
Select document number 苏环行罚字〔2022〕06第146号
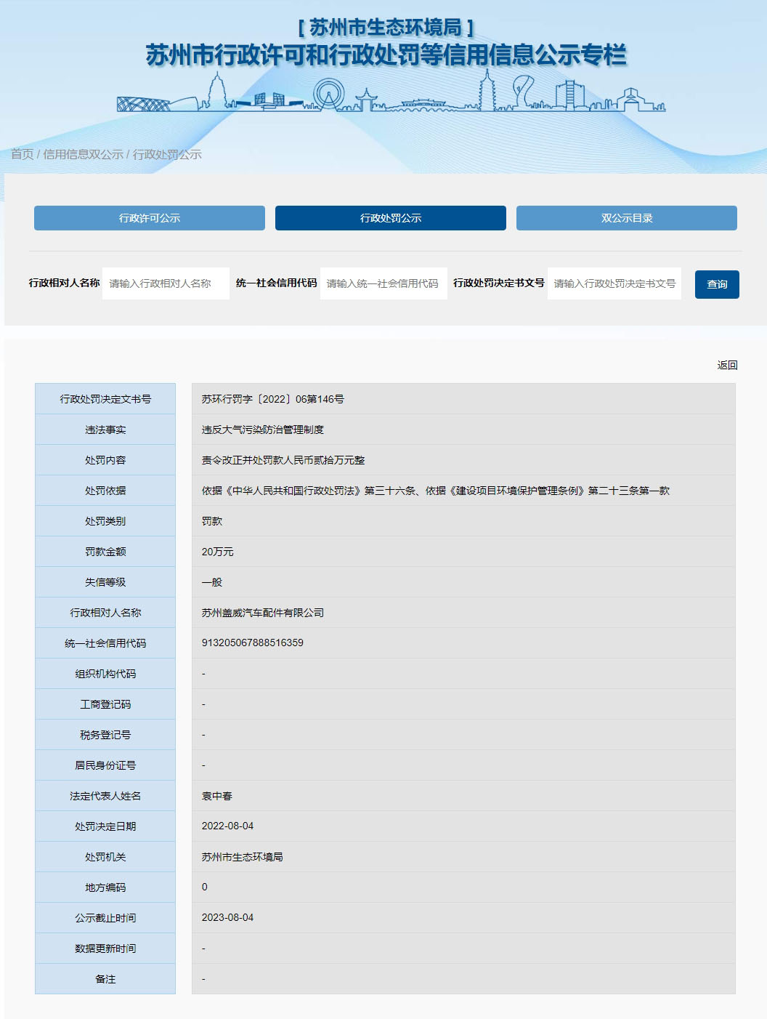point(273,399)
